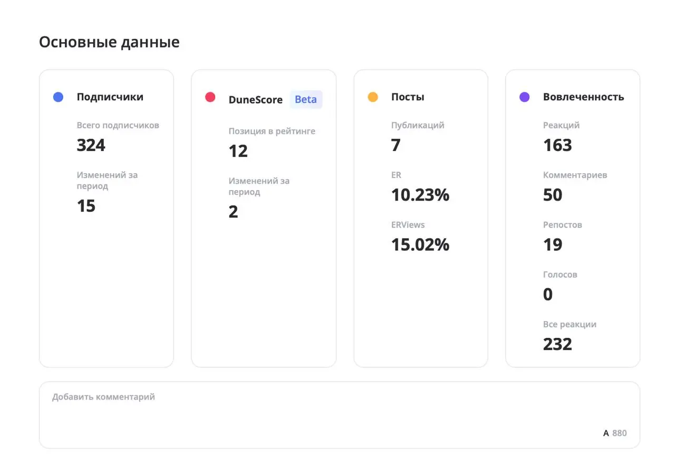Click the rating position value 12
Image resolution: width=675 pixels, height=464 pixels.
click(x=238, y=151)
